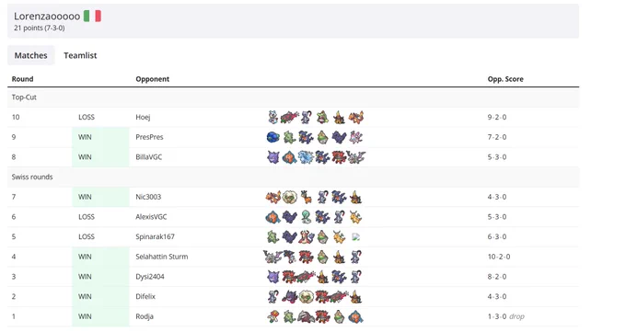Click Rotom, first icon in AlexisVGC's team

[x=273, y=217]
